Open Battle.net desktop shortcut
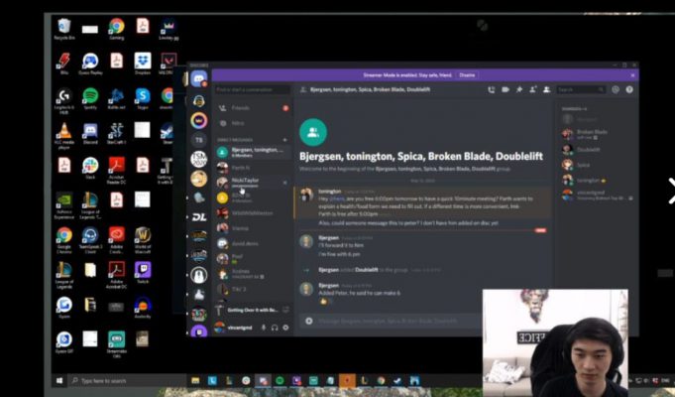The height and width of the screenshot is (397, 675). tap(116, 98)
